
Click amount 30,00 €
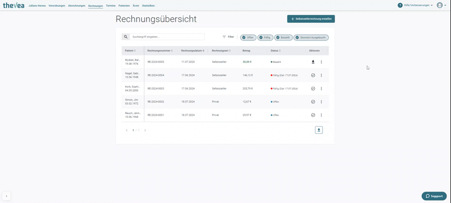coord(247,62)
